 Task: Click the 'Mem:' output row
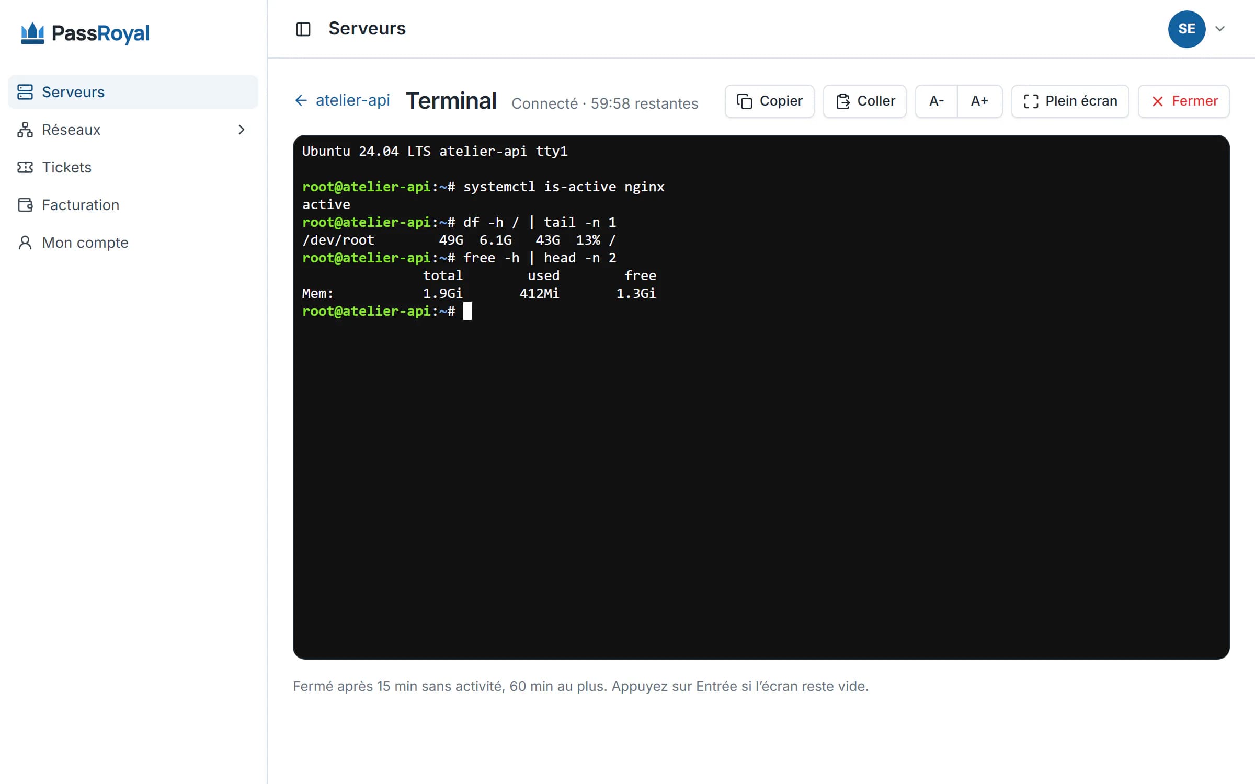(x=479, y=293)
